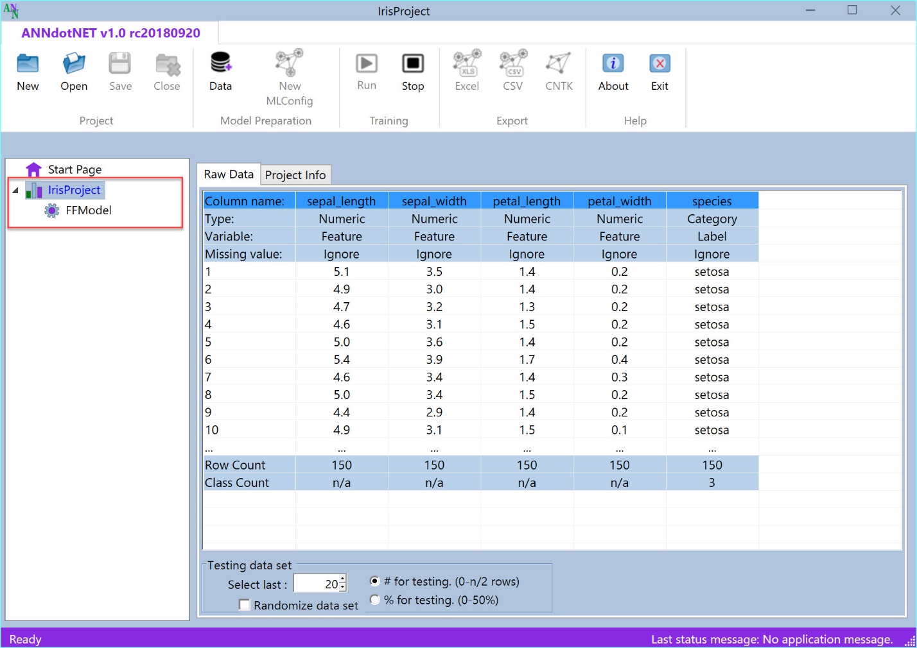Click the species column header
The image size is (917, 648).
[x=712, y=201]
